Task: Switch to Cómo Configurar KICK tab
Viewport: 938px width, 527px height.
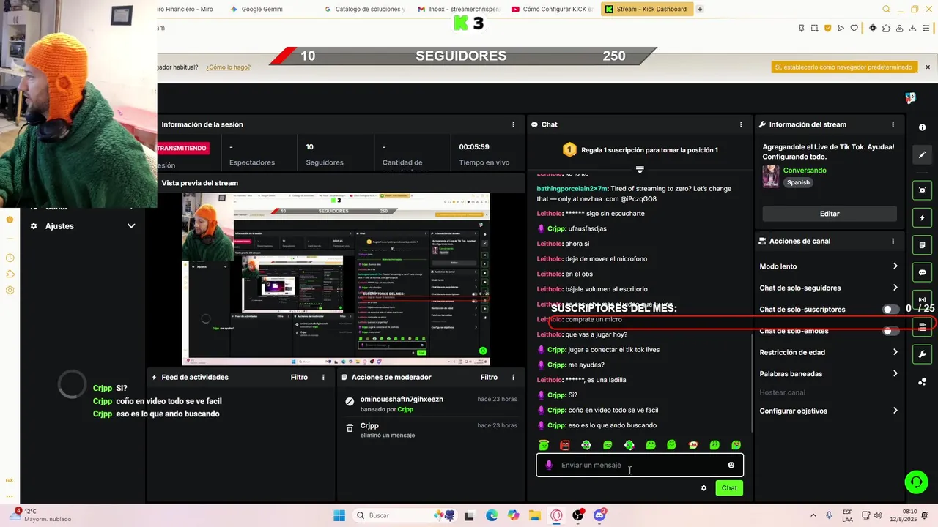Action: (x=552, y=9)
